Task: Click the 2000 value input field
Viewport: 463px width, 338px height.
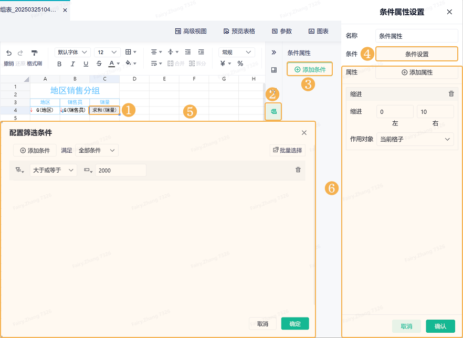Action: pyautogui.click(x=121, y=171)
